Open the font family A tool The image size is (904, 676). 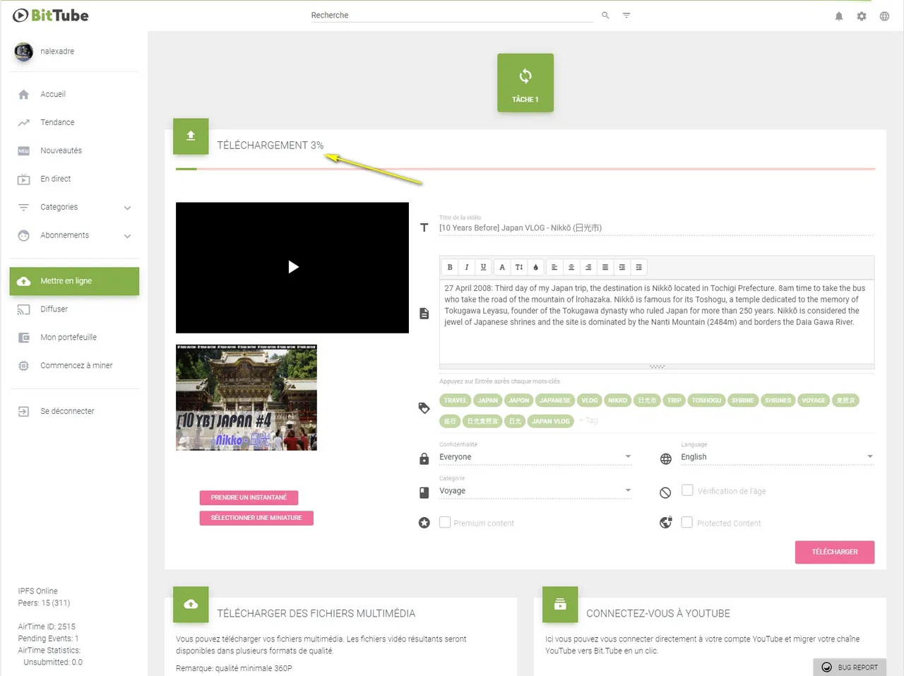tap(502, 267)
